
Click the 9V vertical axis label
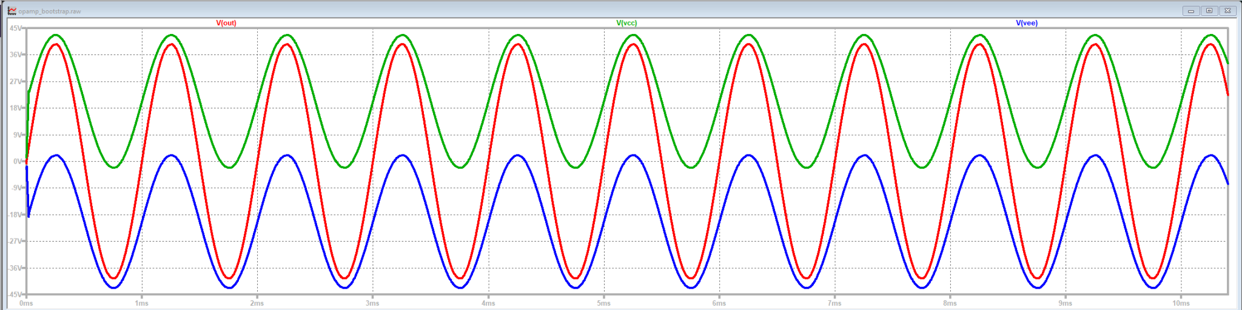(x=18, y=134)
